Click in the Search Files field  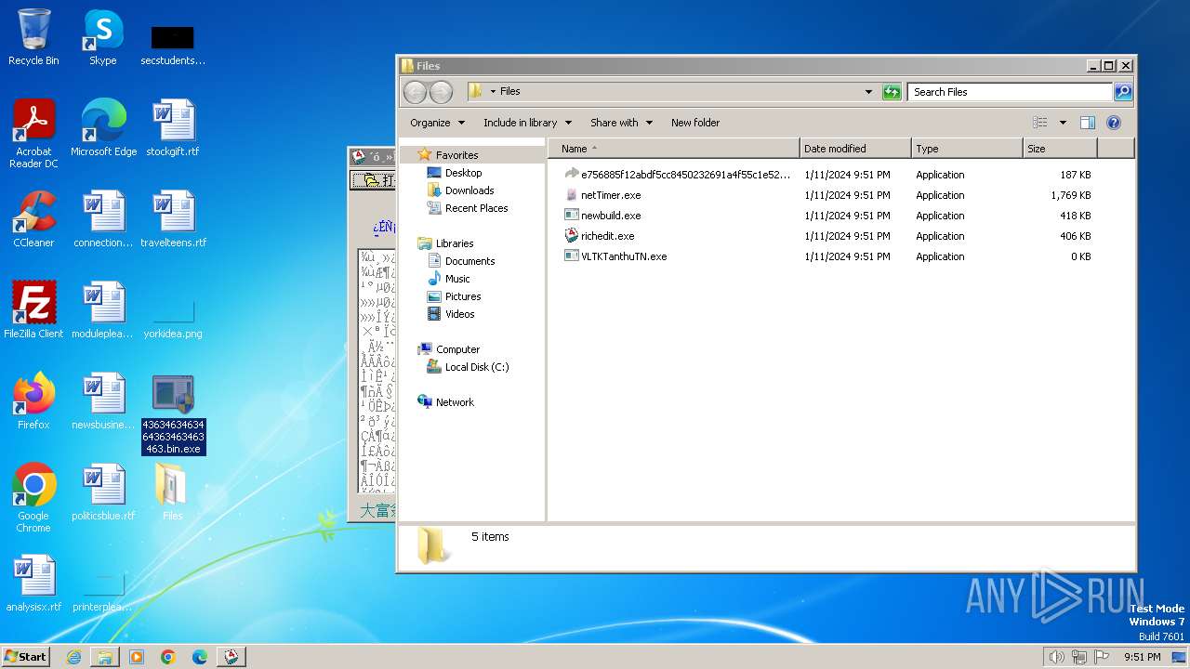click(1010, 91)
